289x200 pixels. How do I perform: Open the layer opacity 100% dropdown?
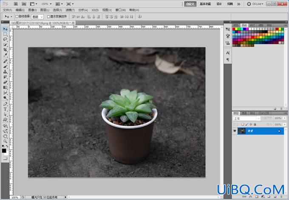click(285, 118)
